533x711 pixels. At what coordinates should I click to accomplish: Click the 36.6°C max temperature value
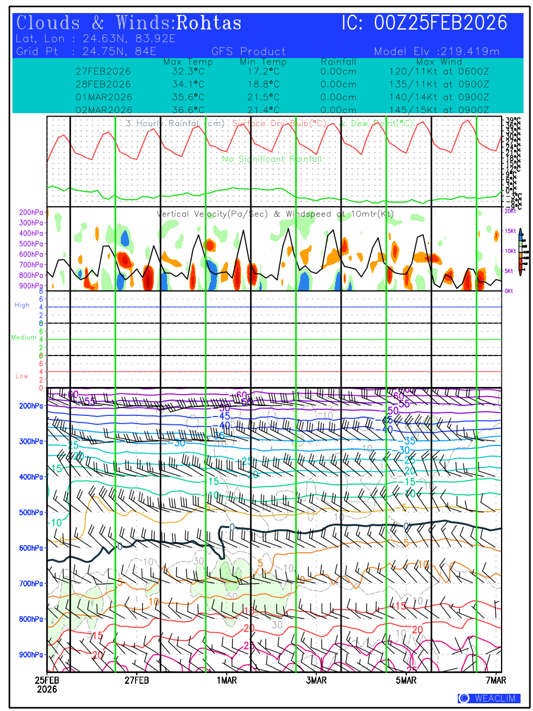pyautogui.click(x=185, y=110)
